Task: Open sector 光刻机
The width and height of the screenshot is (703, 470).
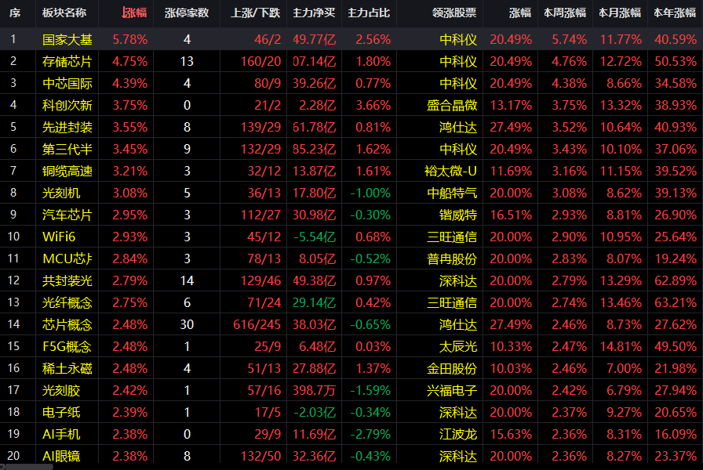Action: [61, 193]
